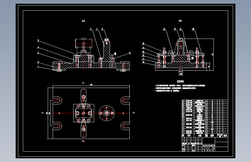The image size is (251, 162).
Task: Click part balloon number 19
Action: click(193, 29)
